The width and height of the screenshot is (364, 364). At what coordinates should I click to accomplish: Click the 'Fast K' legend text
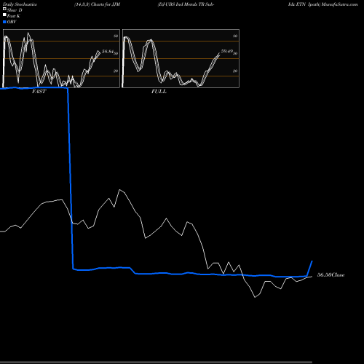point(14,16)
